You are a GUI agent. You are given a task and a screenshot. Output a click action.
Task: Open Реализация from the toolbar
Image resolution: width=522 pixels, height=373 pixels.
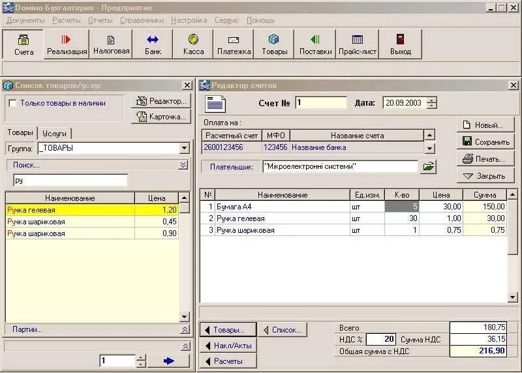coord(67,44)
